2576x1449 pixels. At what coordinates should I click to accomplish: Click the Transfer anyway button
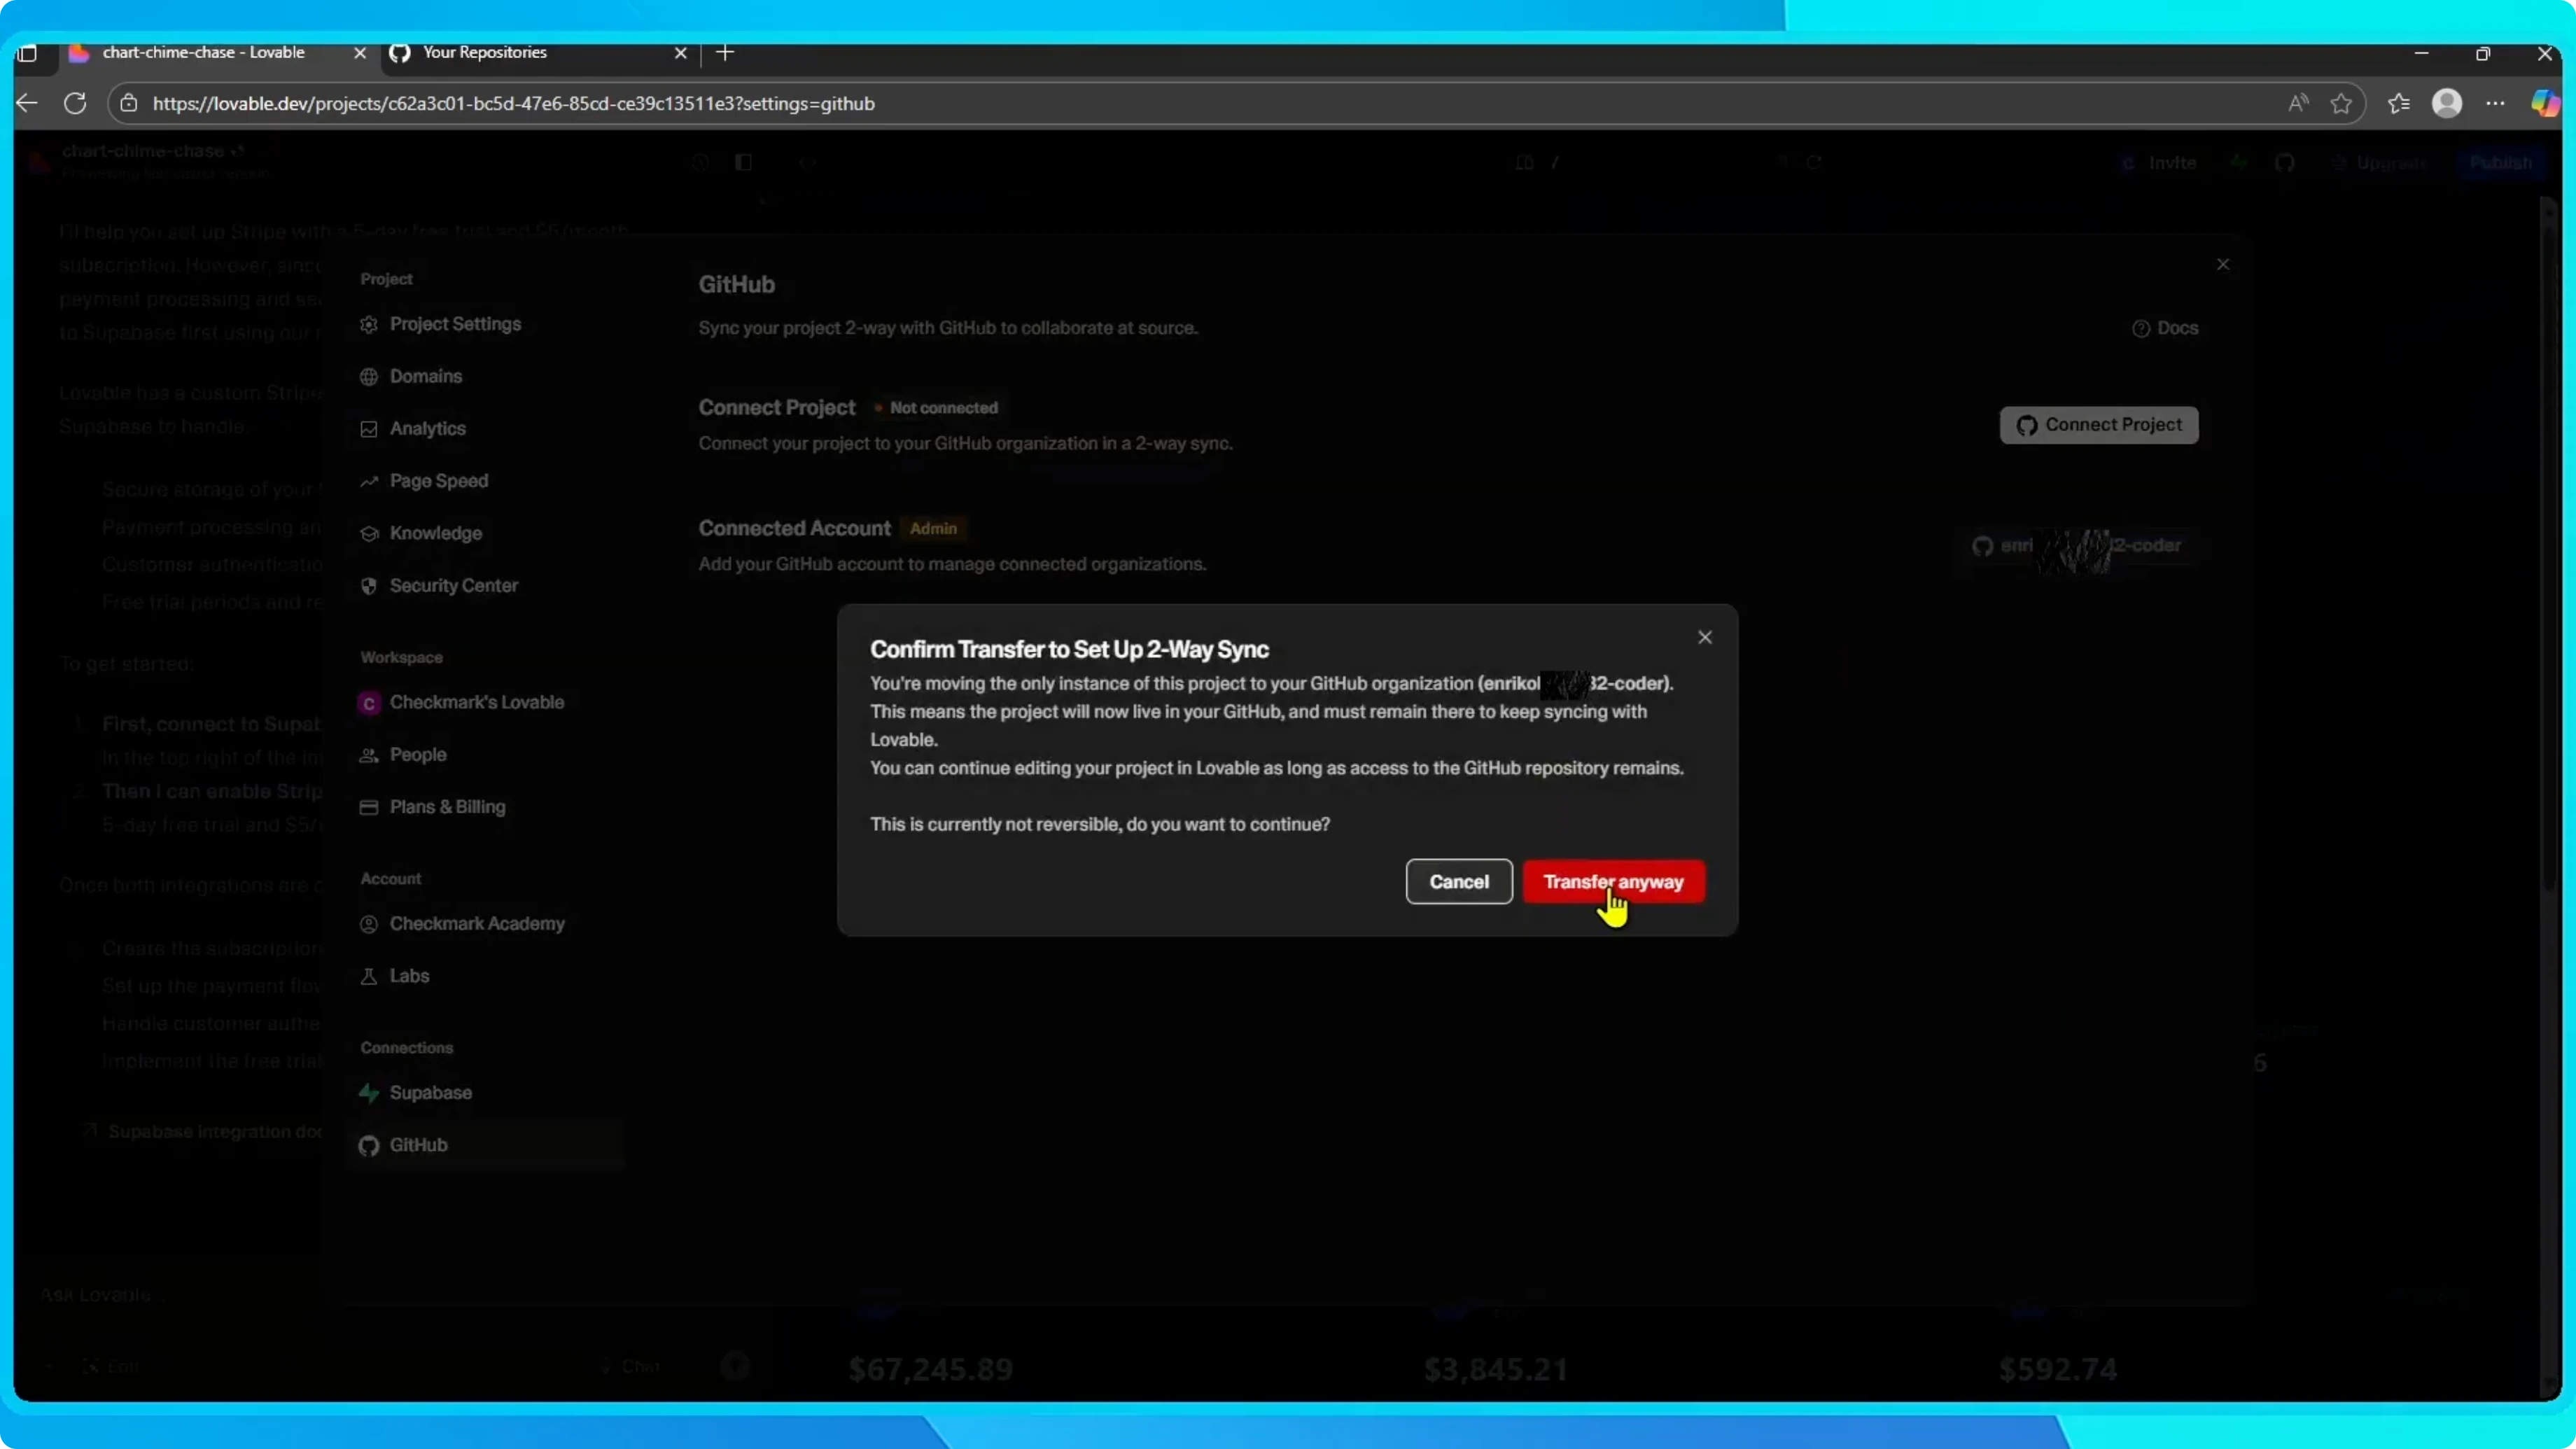(x=1613, y=881)
